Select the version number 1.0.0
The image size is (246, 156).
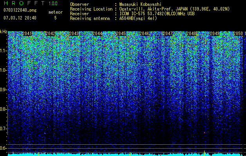(53, 4)
